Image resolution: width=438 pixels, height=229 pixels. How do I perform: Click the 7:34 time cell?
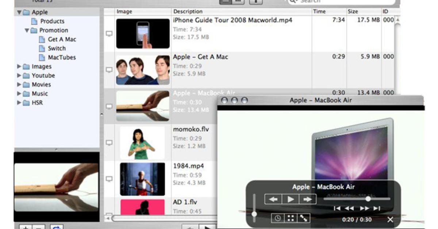click(x=339, y=20)
